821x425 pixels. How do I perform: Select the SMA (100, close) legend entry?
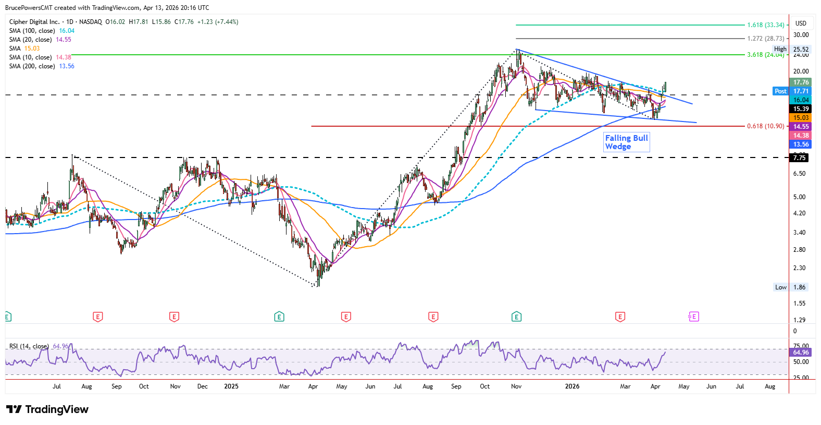click(42, 31)
